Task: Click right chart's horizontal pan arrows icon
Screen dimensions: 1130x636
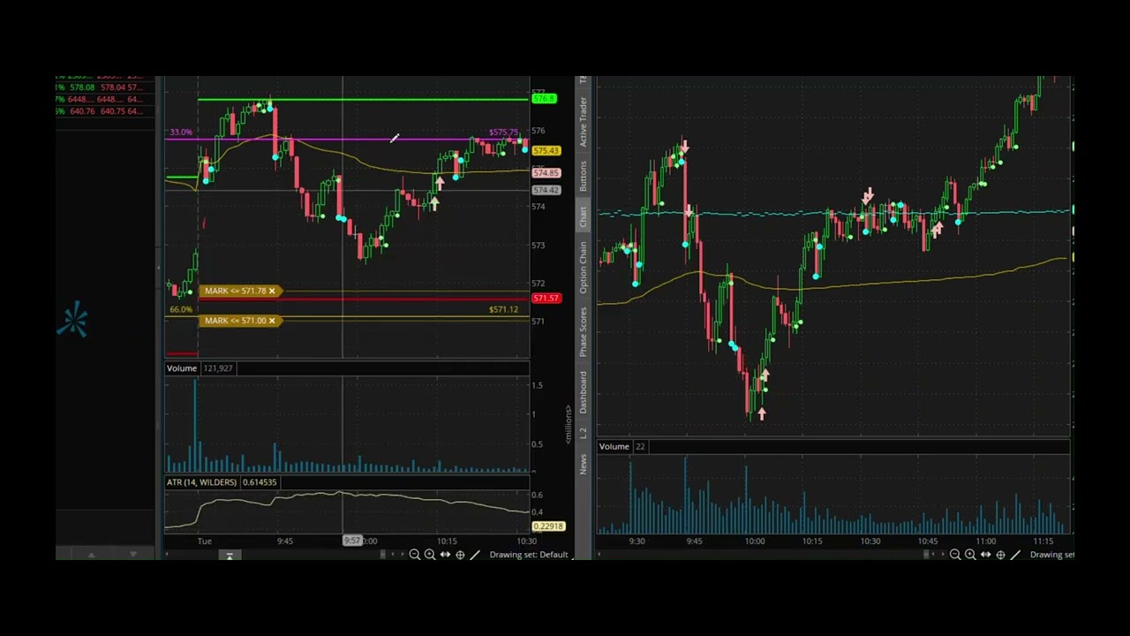Action: pyautogui.click(x=985, y=555)
